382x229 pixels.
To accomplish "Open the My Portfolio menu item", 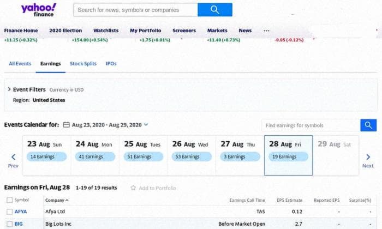I will (x=146, y=31).
